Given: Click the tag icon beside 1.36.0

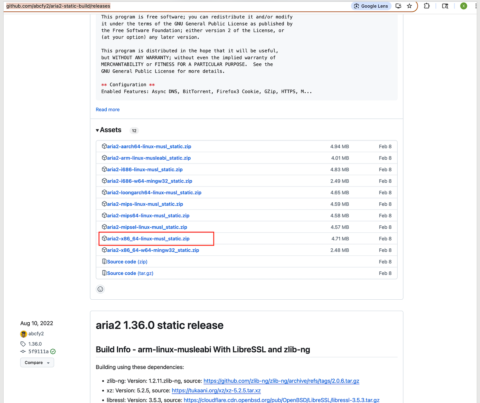Looking at the screenshot, I should click(23, 344).
